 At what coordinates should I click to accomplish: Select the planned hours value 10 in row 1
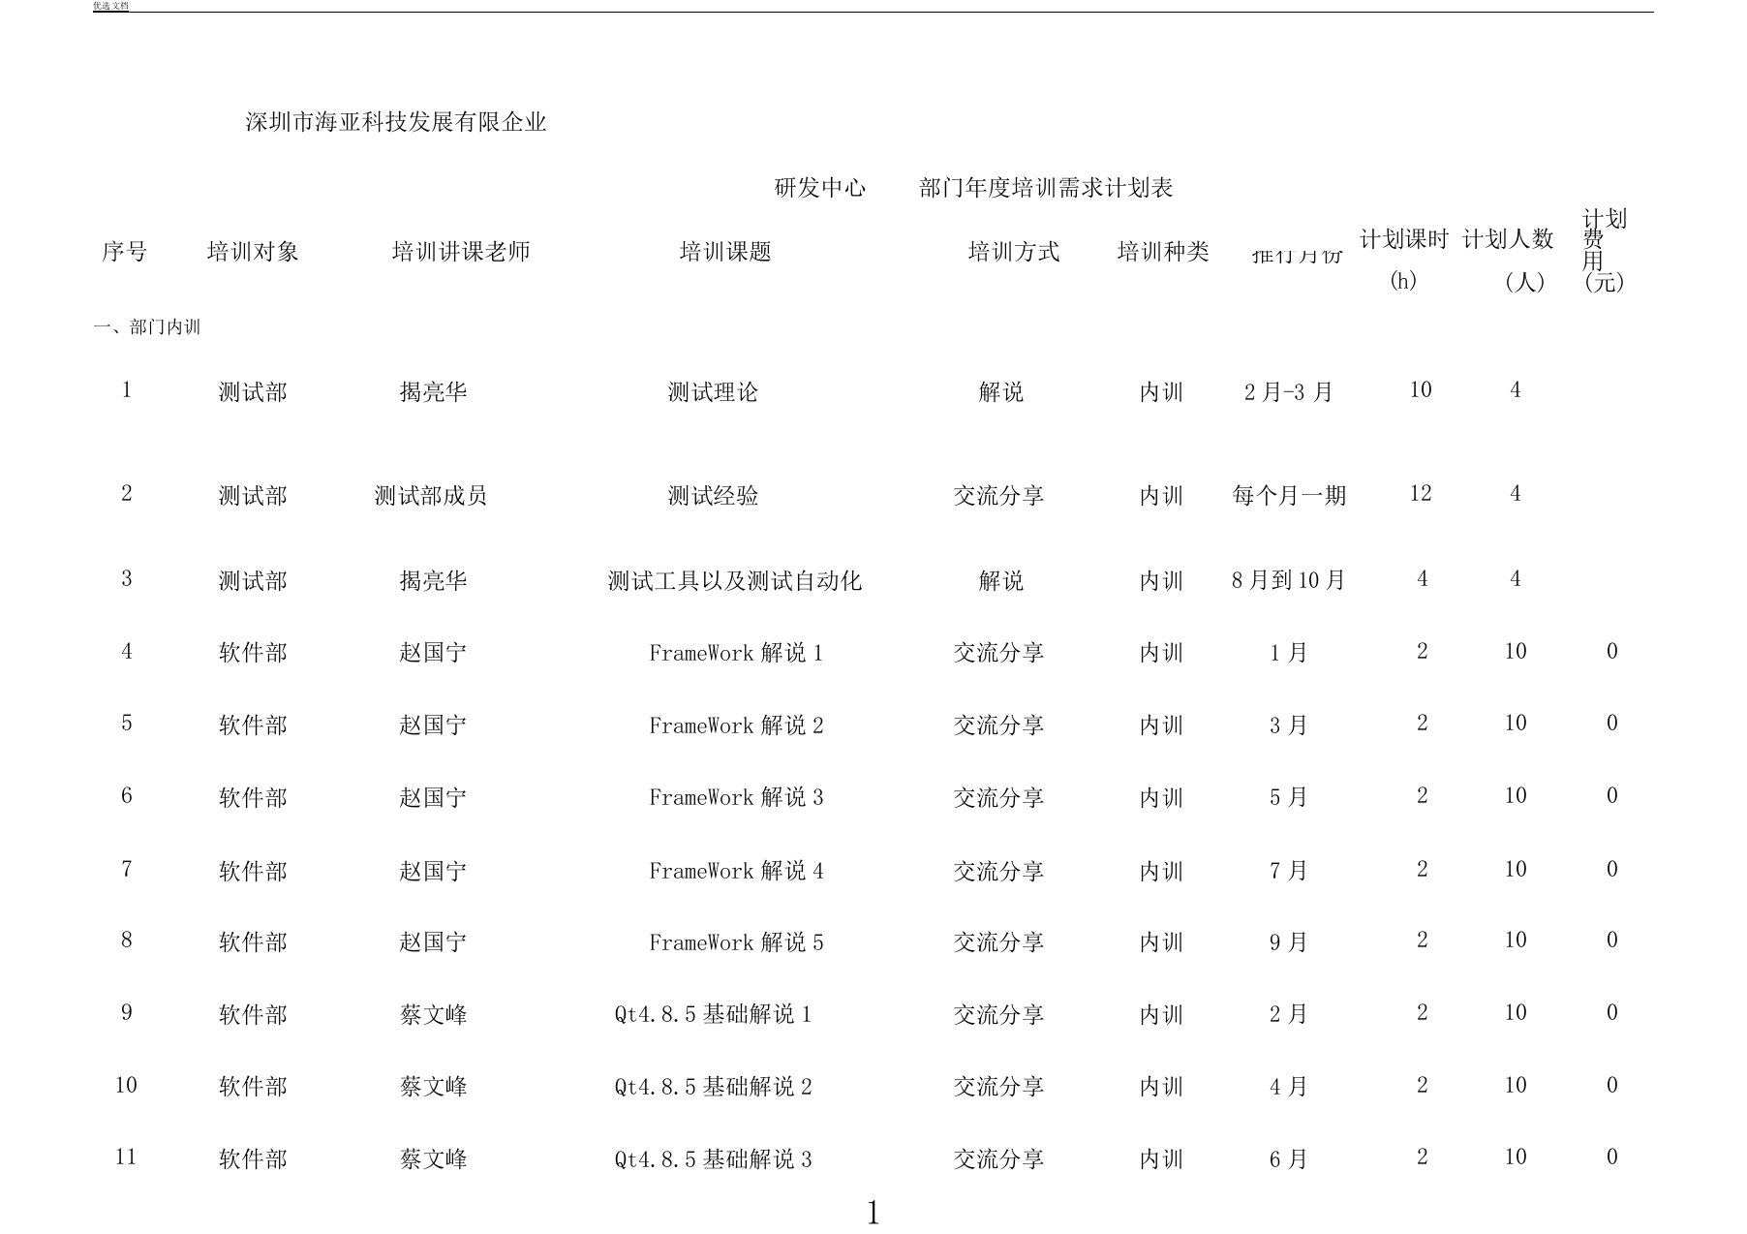[x=1421, y=389]
